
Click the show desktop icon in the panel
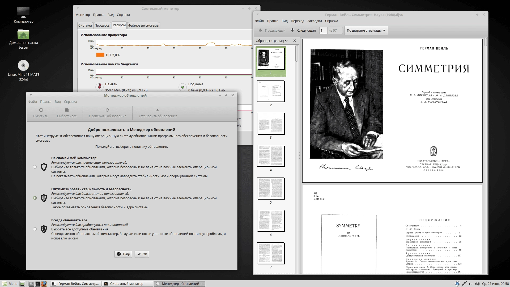pos(22,284)
